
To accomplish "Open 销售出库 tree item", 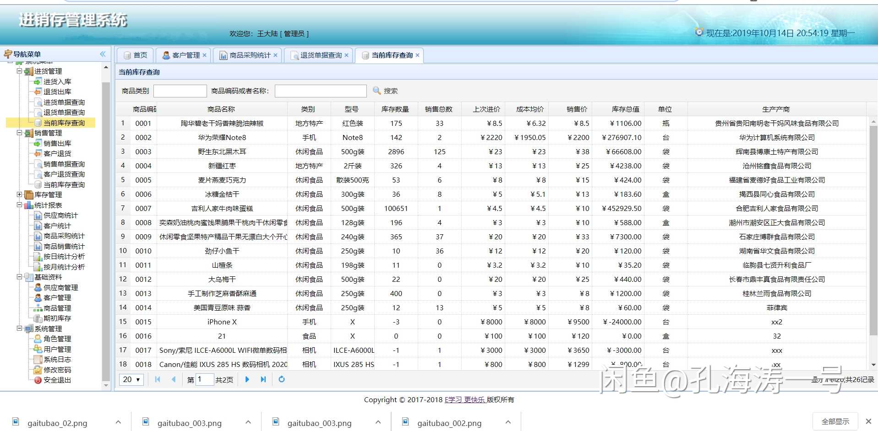I will pyautogui.click(x=57, y=143).
